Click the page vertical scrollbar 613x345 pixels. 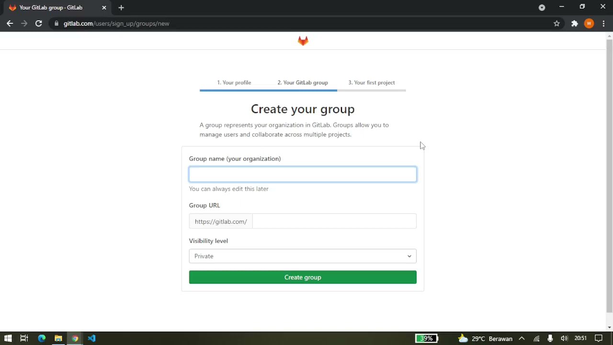pos(609,175)
